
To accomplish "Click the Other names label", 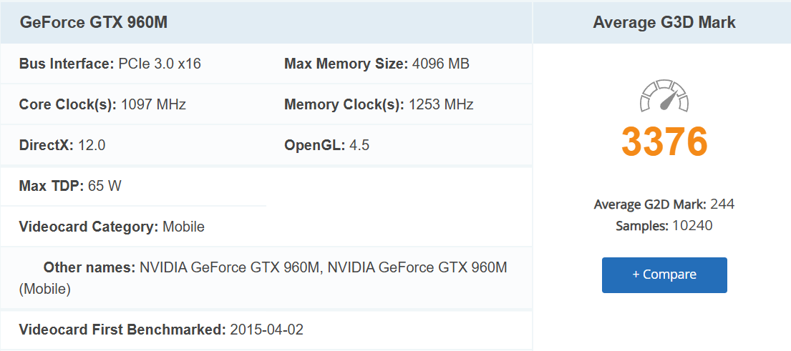I will pyautogui.click(x=89, y=267).
